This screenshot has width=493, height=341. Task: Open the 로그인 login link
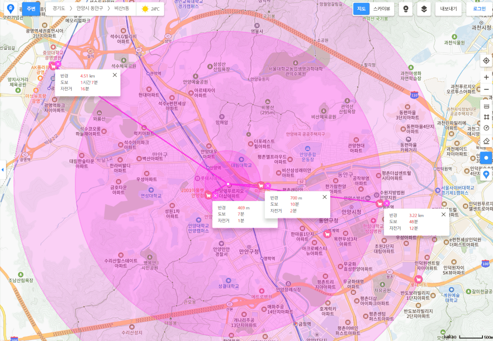click(479, 9)
